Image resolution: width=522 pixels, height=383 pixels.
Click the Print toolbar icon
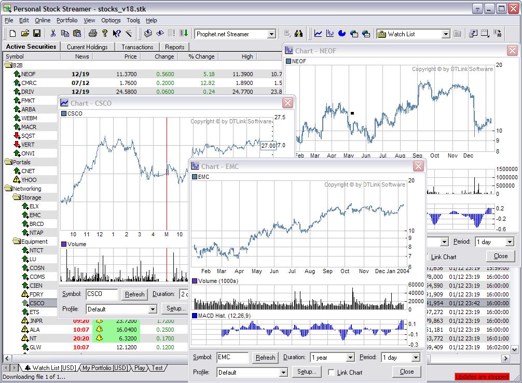point(92,34)
